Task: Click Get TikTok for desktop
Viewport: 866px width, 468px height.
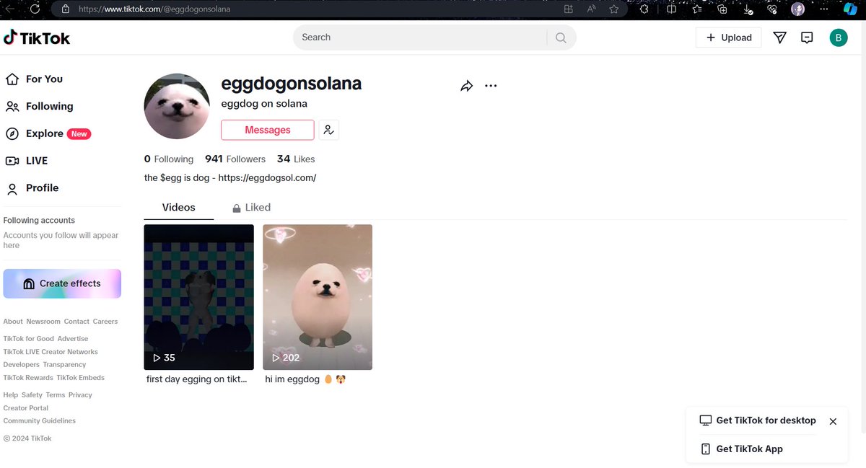Action: 758,420
